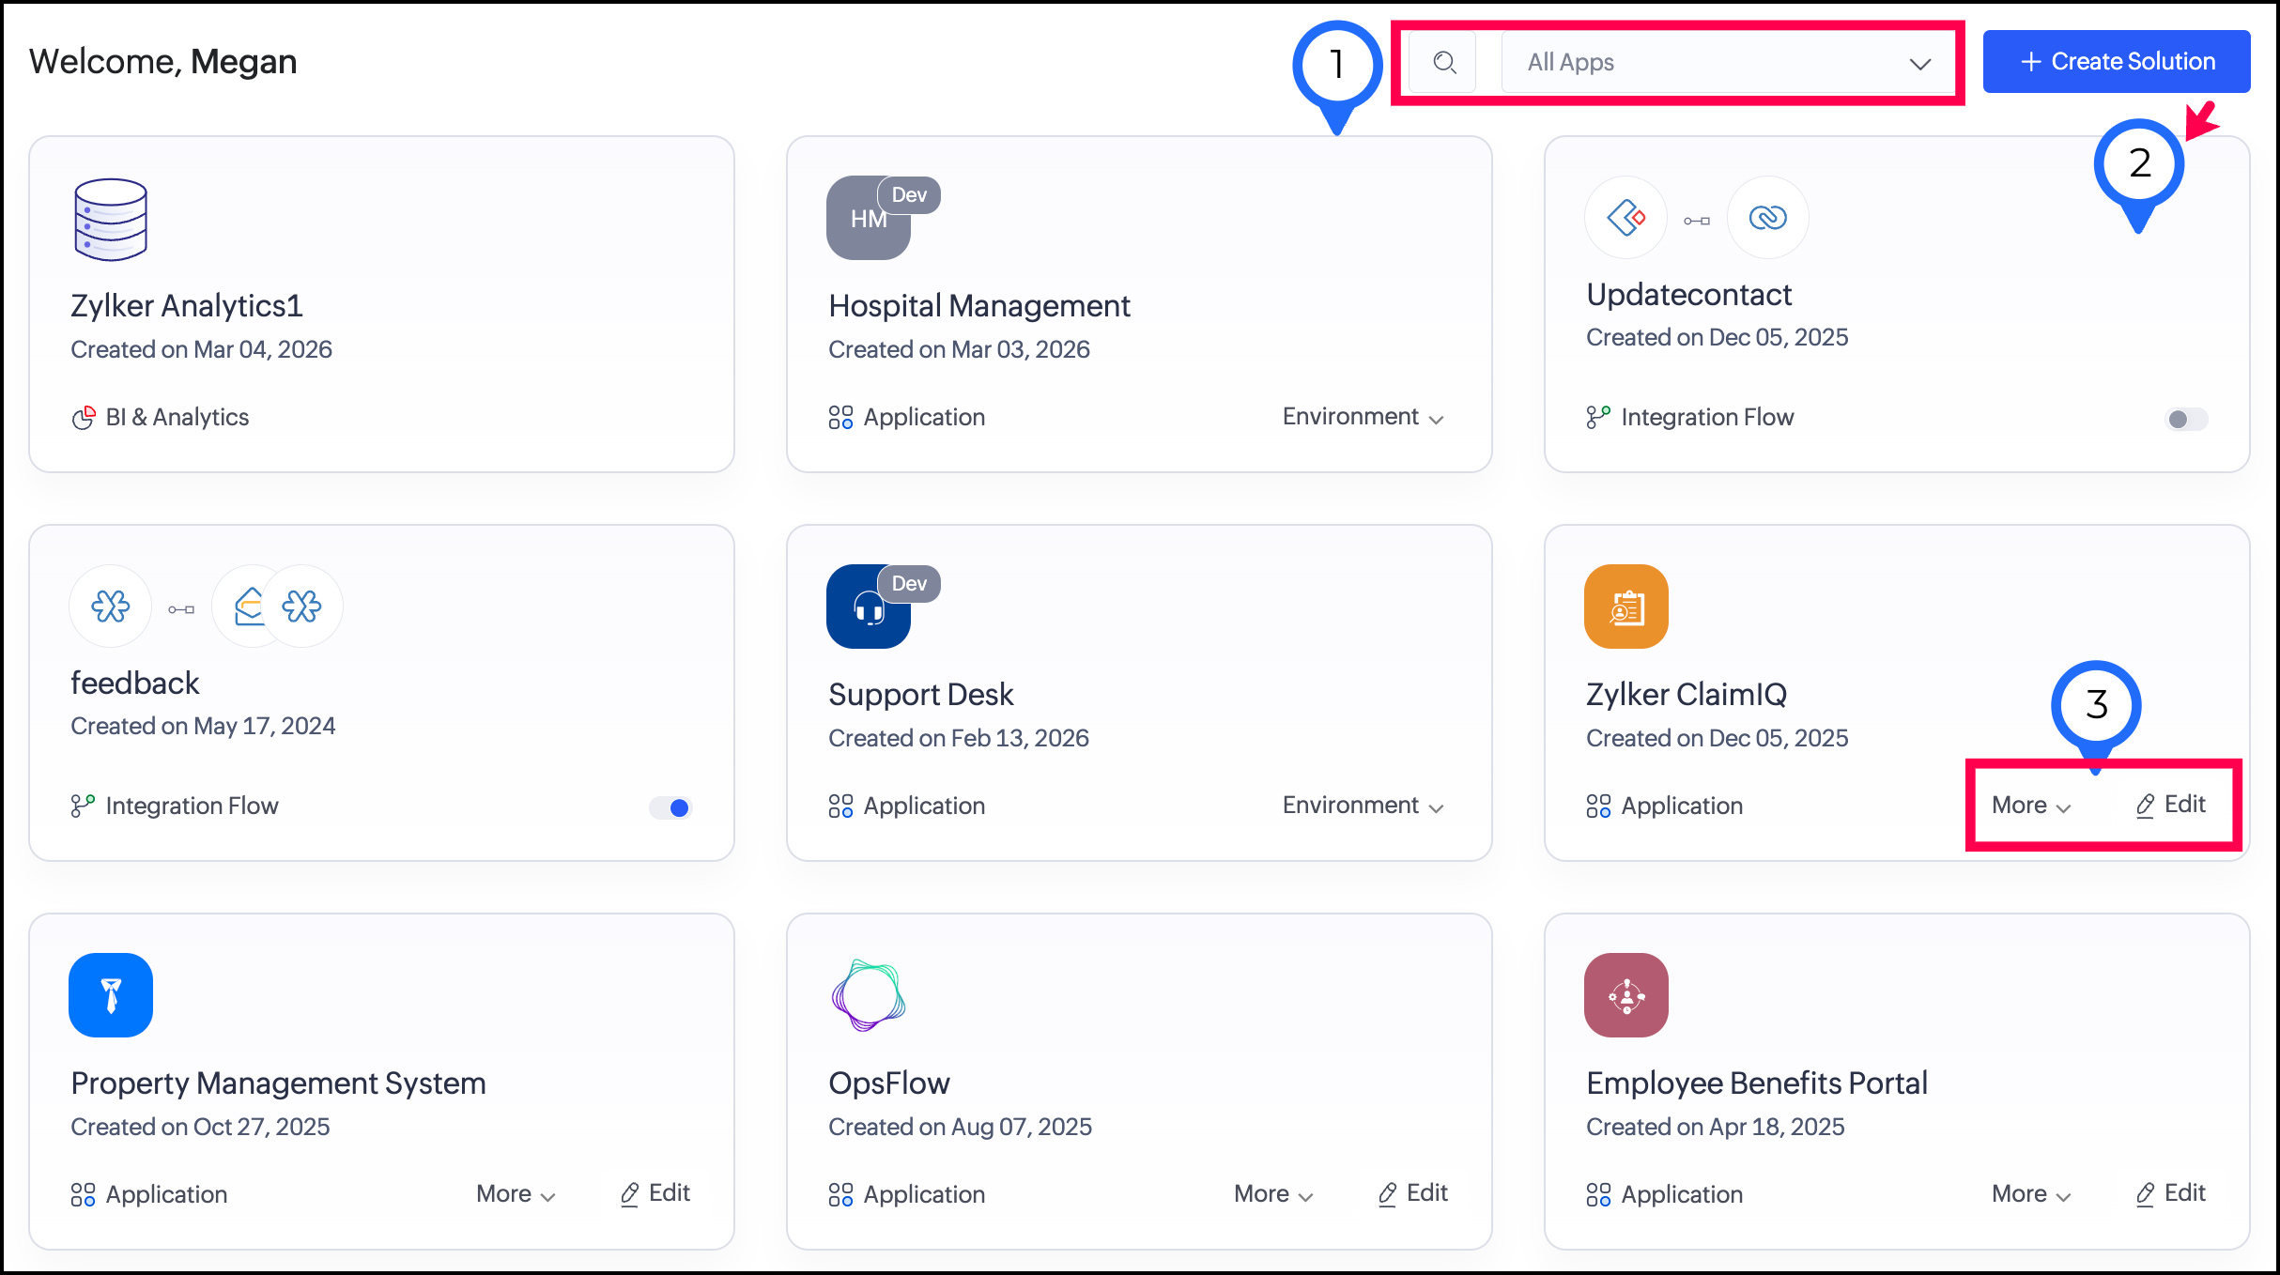Click the OpsFlow swirl logo icon
The image size is (2280, 1275).
(x=868, y=995)
